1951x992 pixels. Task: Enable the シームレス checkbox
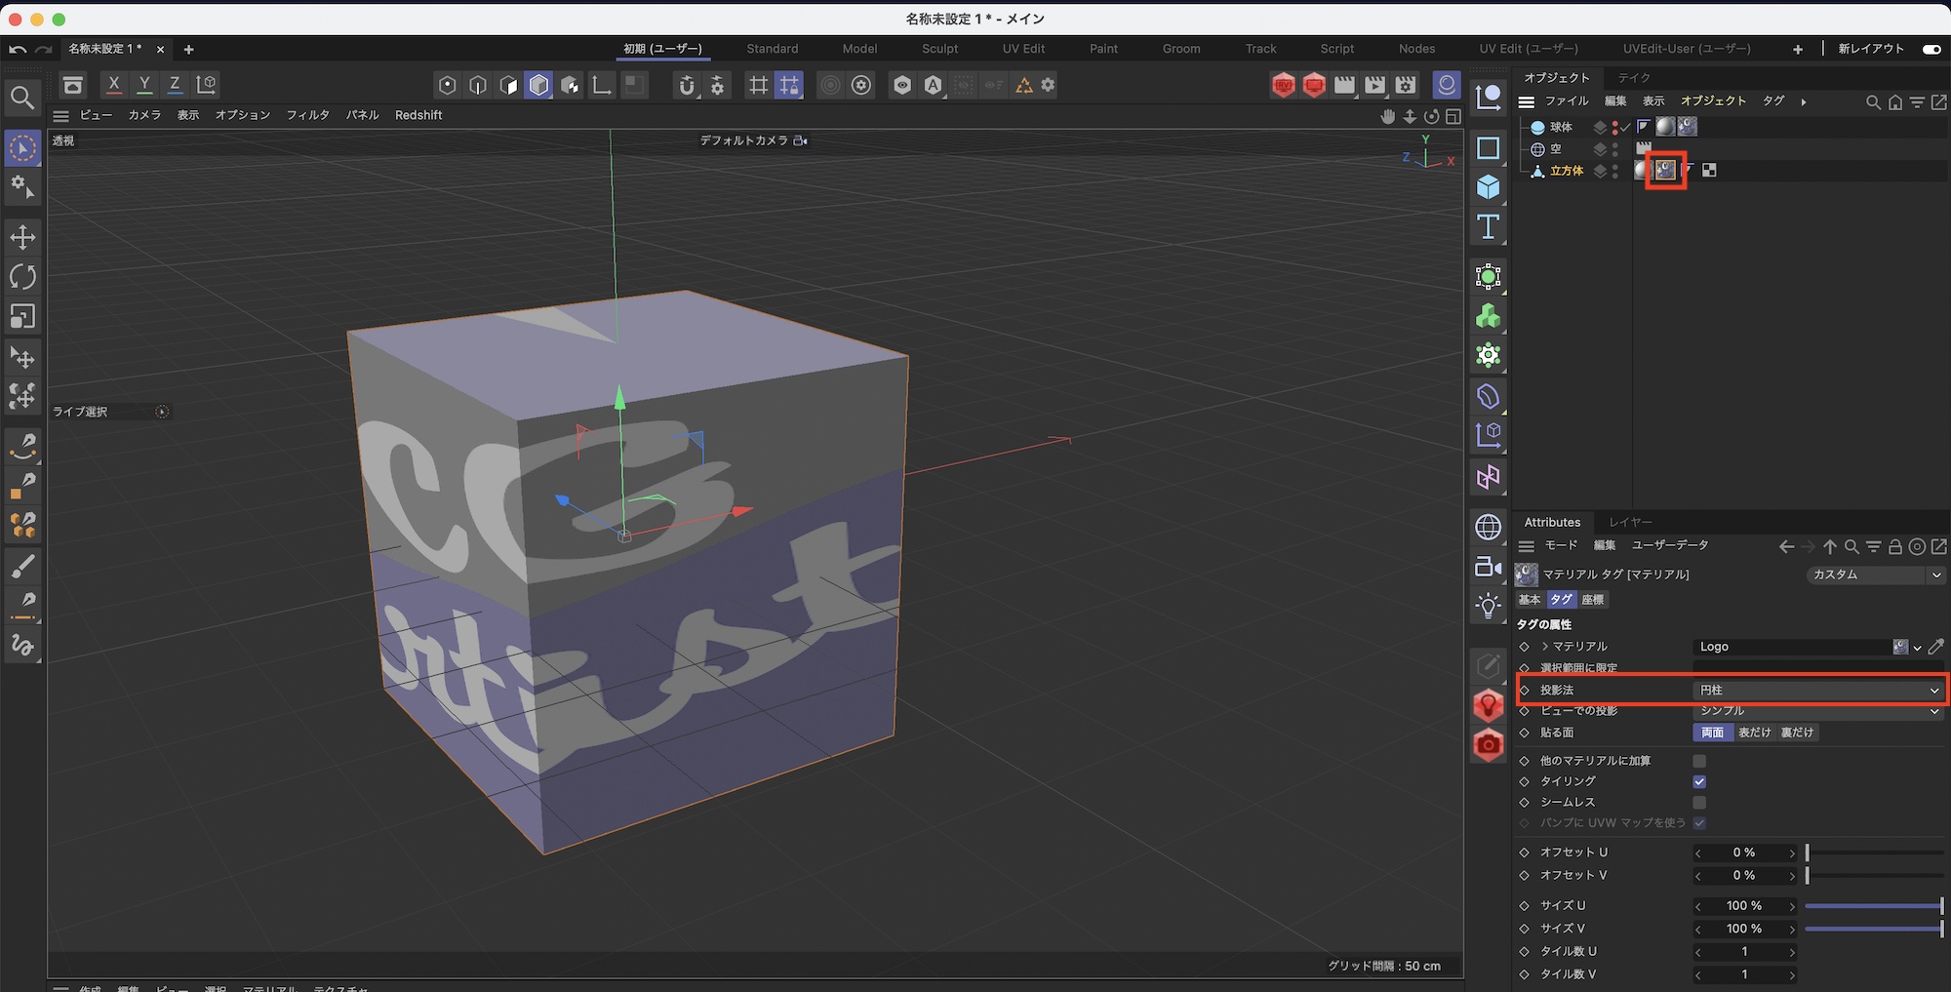click(1699, 803)
